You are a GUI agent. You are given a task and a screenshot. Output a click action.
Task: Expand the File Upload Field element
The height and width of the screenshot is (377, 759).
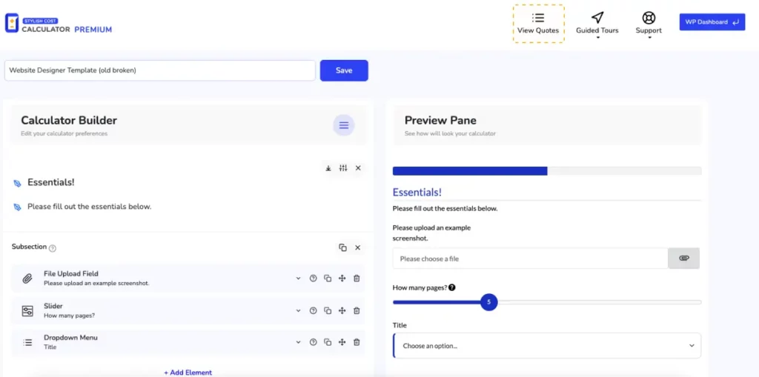click(298, 278)
